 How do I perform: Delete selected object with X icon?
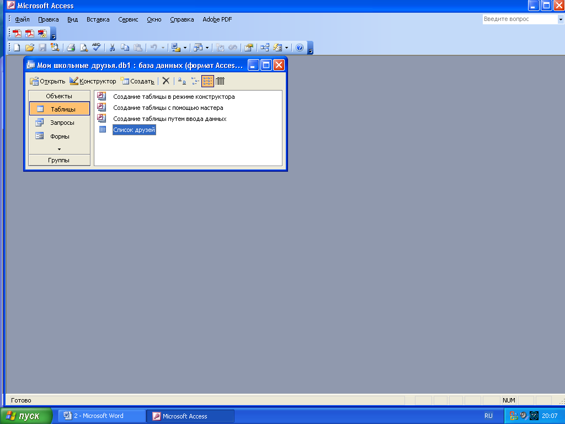tap(166, 81)
